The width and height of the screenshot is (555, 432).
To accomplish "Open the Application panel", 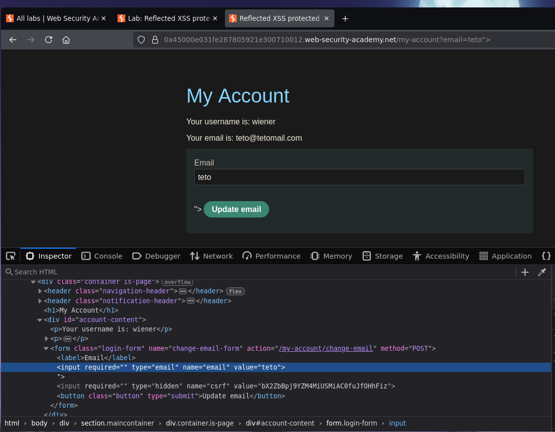I will coord(505,256).
